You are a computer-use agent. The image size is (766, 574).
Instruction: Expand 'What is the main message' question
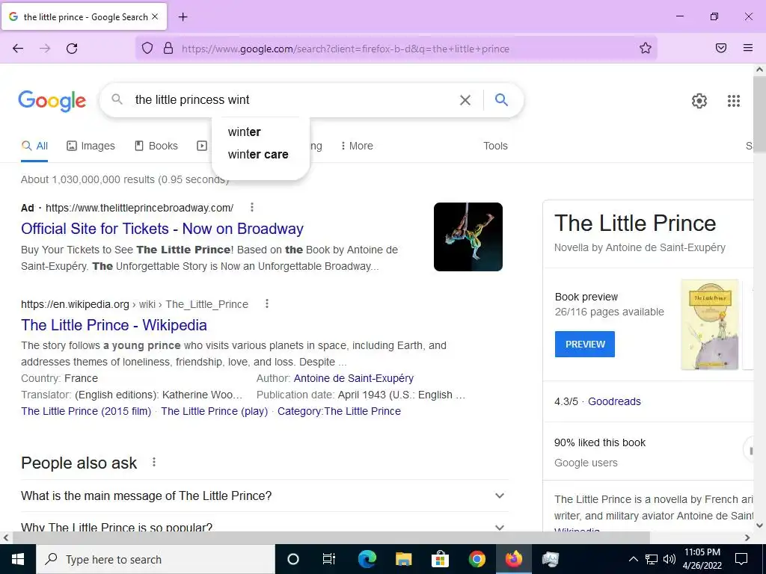point(264,496)
